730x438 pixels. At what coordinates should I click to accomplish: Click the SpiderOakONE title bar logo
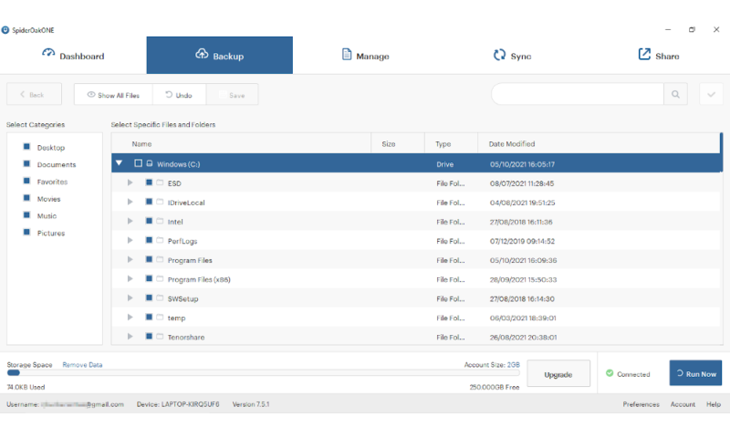point(5,30)
